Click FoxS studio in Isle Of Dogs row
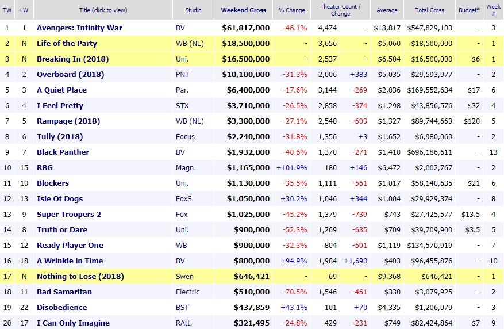504x329 pixels. (x=184, y=199)
